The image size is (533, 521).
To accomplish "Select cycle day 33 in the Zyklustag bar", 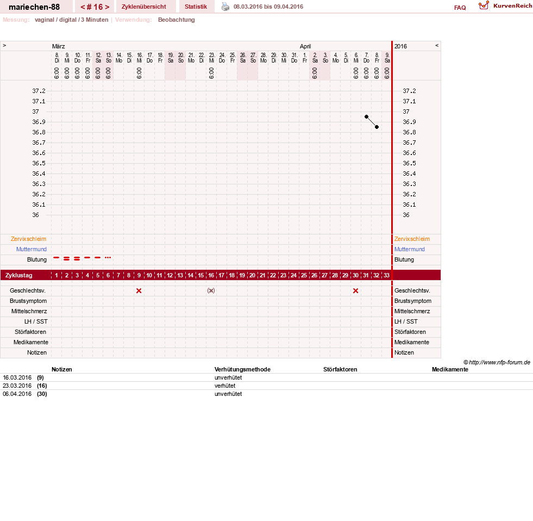I will (x=386, y=275).
